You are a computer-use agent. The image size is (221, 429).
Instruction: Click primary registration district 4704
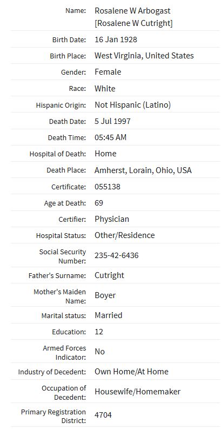[103, 415]
